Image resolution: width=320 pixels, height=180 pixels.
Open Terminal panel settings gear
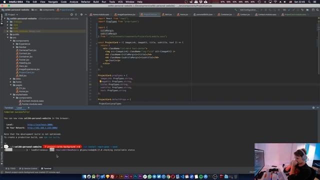click(313, 107)
